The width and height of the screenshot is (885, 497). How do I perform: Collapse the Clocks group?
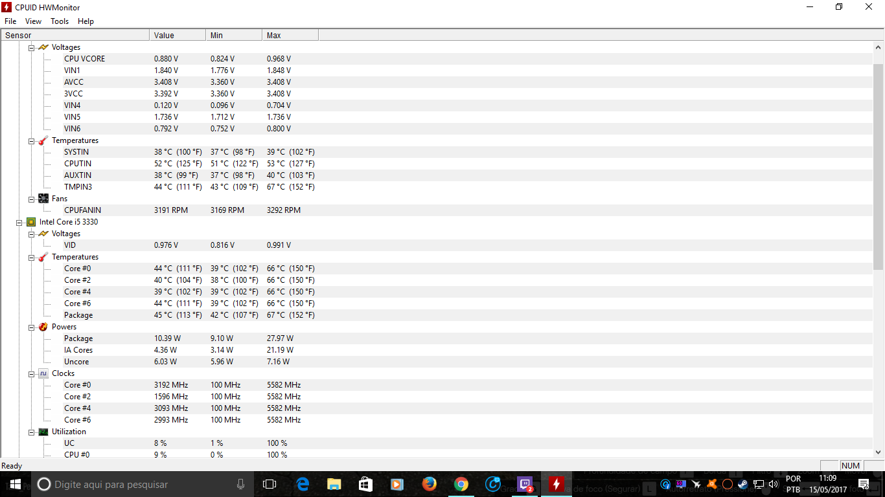pos(31,373)
